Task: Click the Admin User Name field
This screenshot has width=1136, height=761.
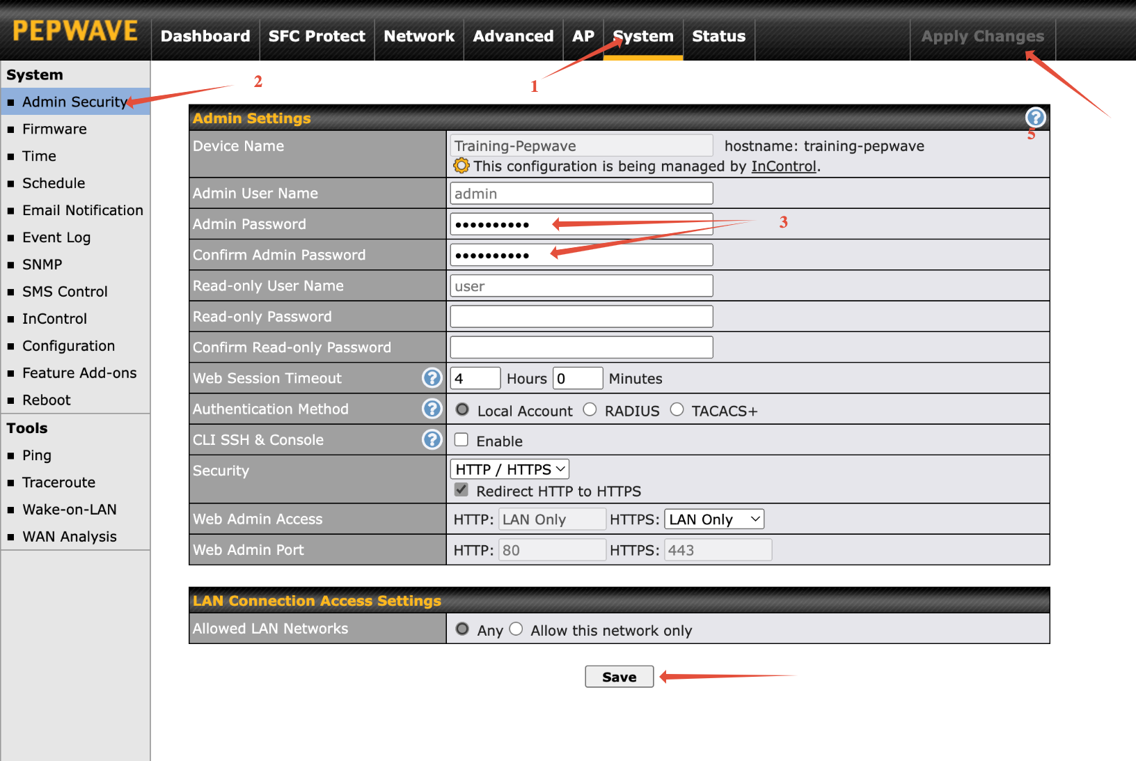Action: pyautogui.click(x=582, y=193)
